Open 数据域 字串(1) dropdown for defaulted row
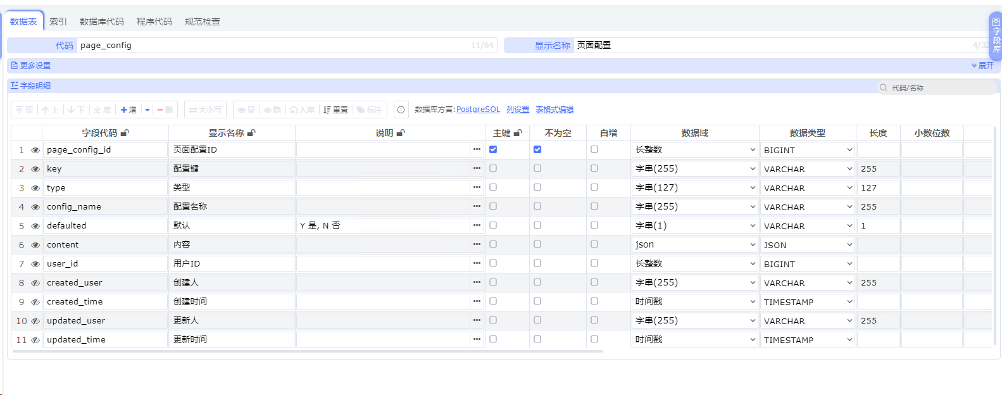 coord(695,226)
